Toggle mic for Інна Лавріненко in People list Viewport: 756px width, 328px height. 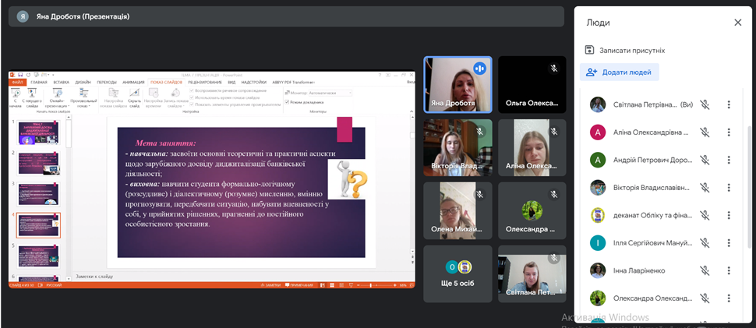tap(705, 270)
